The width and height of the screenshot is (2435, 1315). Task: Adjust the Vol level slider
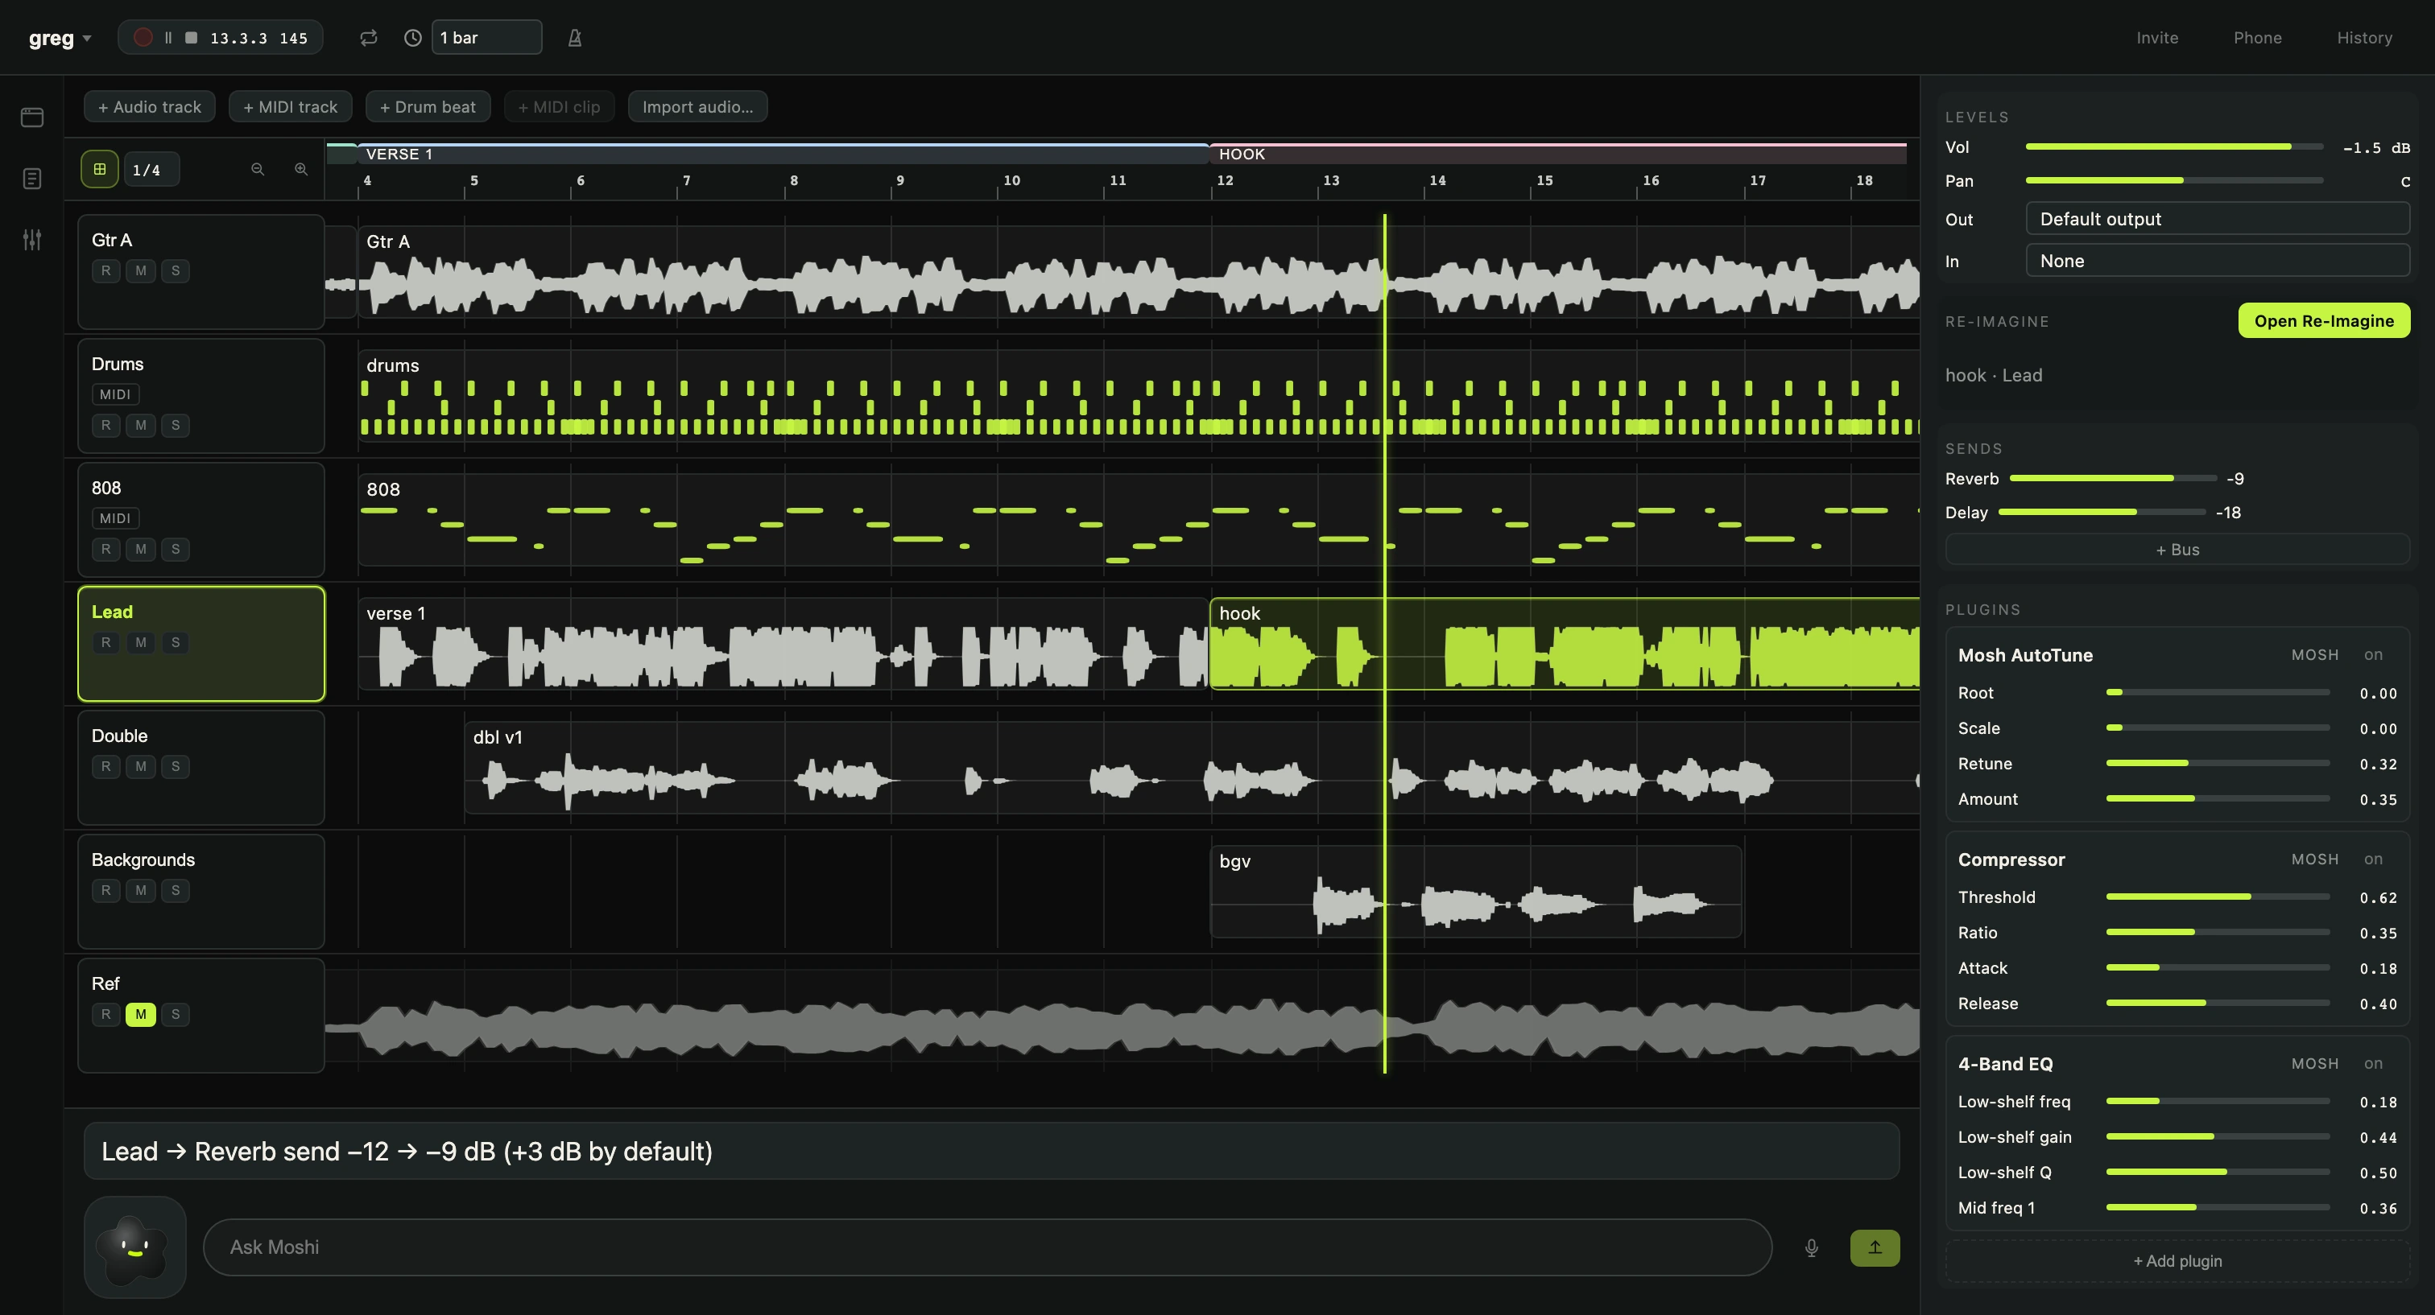coord(2174,147)
